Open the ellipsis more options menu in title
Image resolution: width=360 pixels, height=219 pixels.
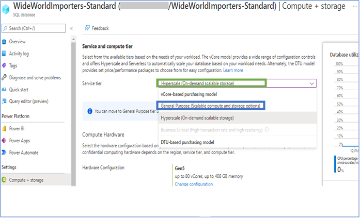pos(355,6)
